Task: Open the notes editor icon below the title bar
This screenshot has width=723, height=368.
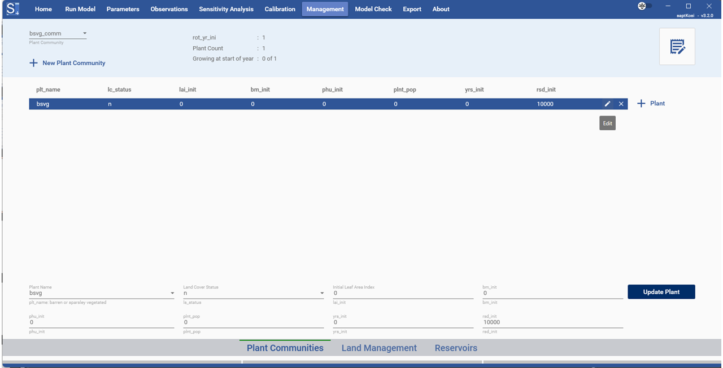Action: 677,46
